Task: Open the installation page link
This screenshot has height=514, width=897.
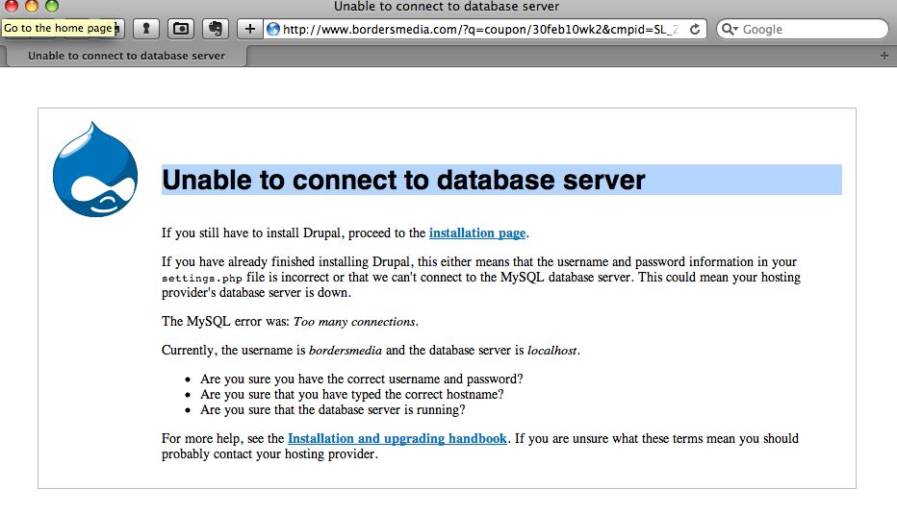Action: point(477,233)
